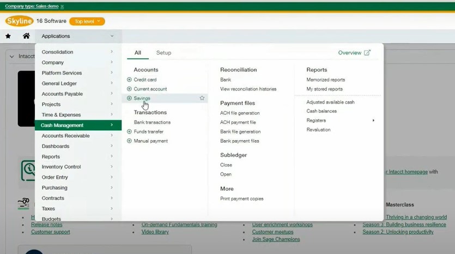The image size is (455, 254).
Task: Favorite Savings with the star icon
Action: tap(202, 98)
